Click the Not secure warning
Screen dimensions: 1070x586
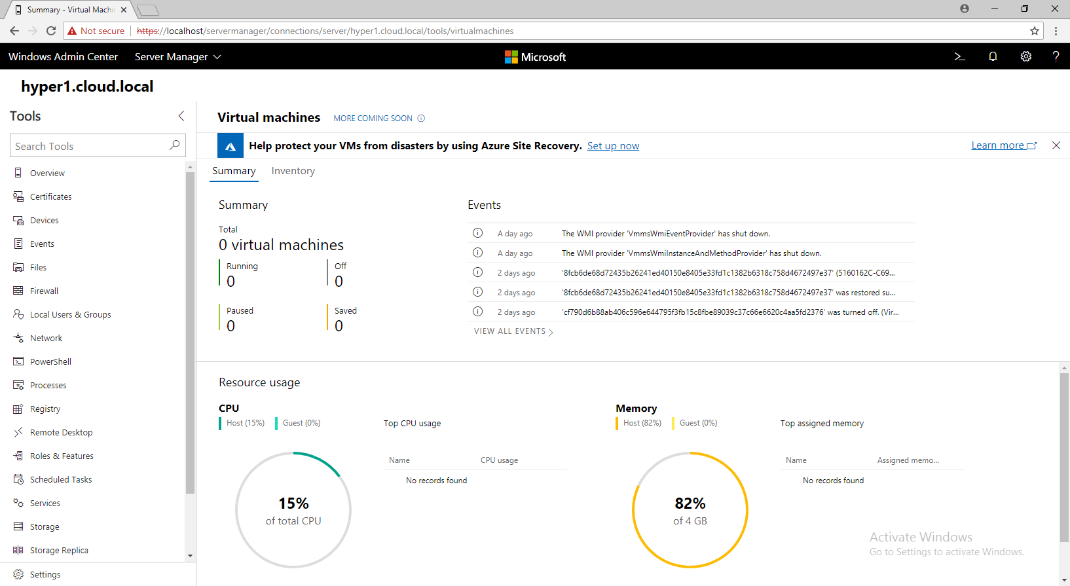click(x=96, y=31)
